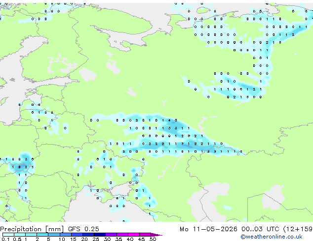Pick the 40–45 mm magenta legend box
Viewport: 313px width, 241px height.
click(x=134, y=235)
